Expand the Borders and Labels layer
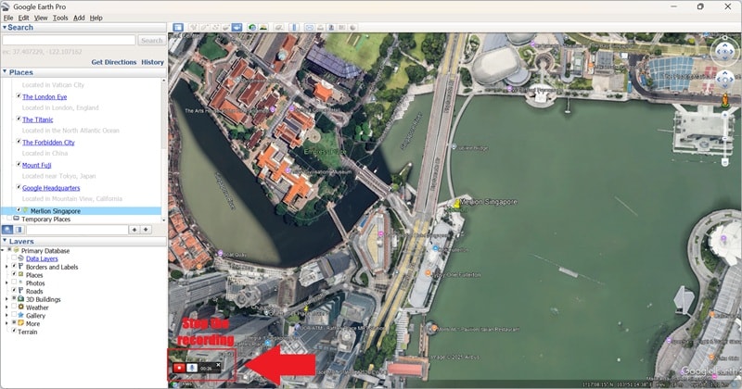Viewport: 742px width, 389px height. tap(6, 267)
